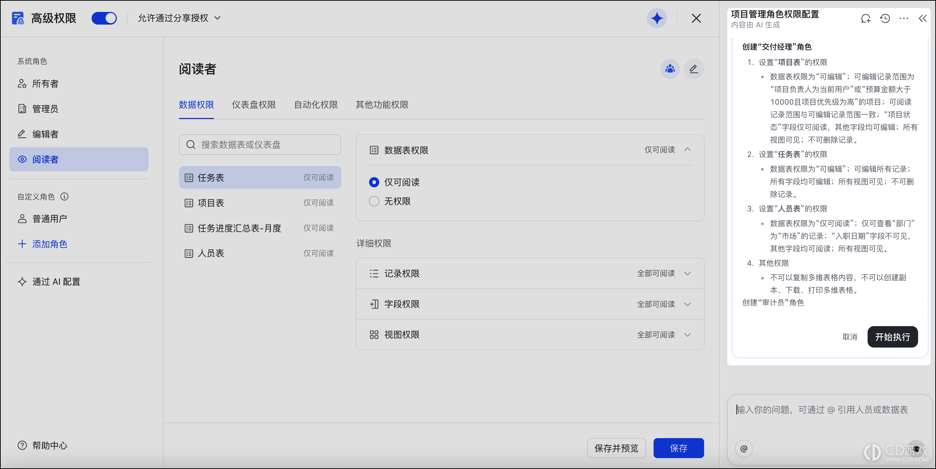The width and height of the screenshot is (936, 469).
Task: Select the 编辑者 system role
Action: 79,134
